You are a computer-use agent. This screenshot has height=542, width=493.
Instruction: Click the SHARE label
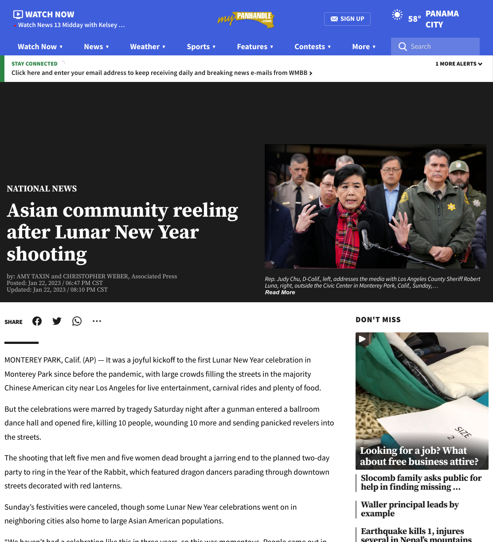click(x=13, y=322)
